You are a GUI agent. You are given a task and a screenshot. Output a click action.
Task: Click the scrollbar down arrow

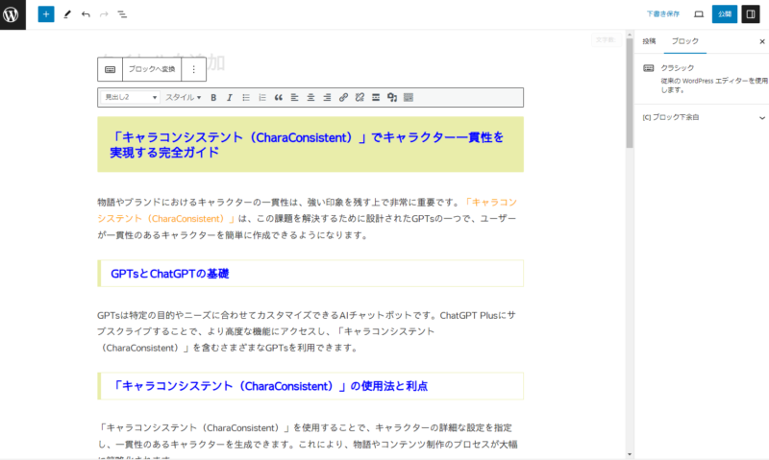(630, 454)
